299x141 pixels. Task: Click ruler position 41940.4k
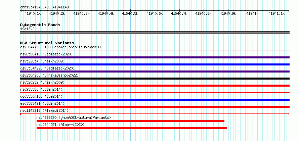[x=106, y=13]
